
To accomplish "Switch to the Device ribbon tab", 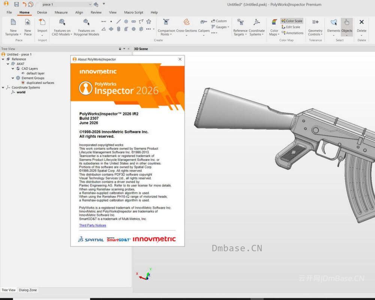I will (x=42, y=12).
